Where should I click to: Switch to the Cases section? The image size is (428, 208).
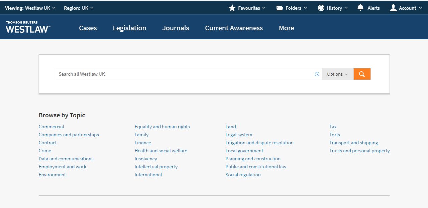coord(88,28)
